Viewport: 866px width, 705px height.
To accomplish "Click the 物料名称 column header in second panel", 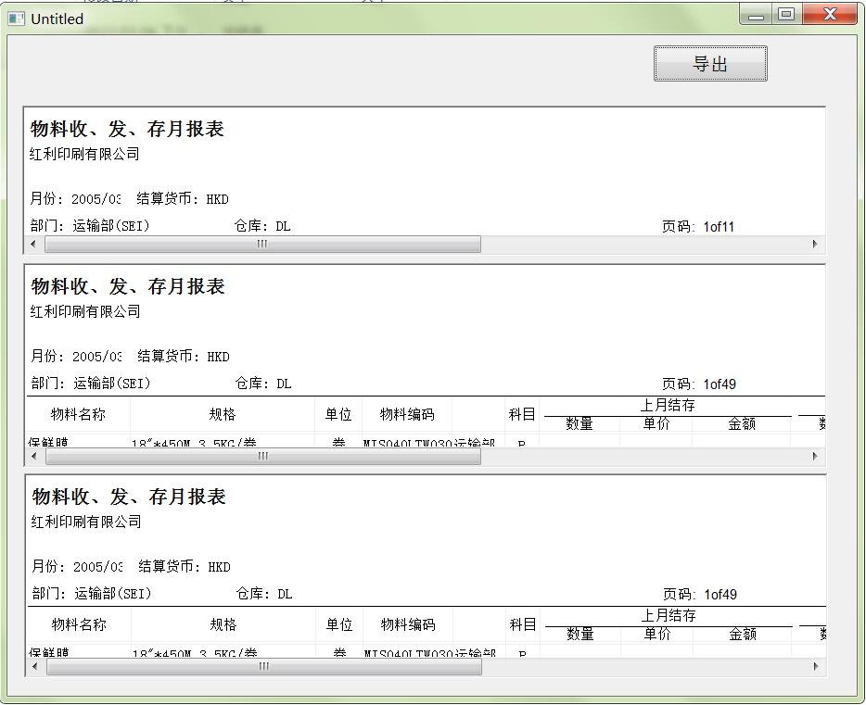I will coord(78,414).
